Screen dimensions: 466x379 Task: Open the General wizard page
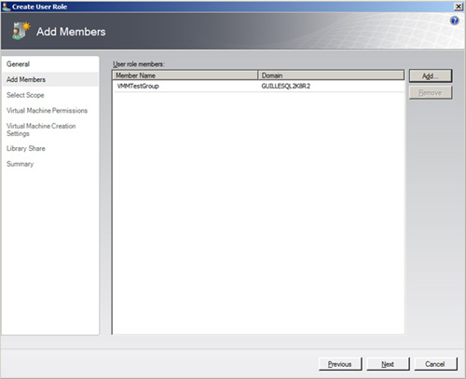click(x=18, y=64)
